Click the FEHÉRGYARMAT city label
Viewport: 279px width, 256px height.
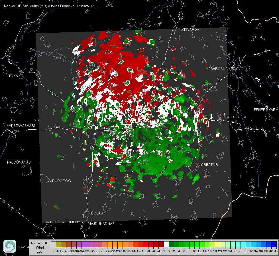266,110
